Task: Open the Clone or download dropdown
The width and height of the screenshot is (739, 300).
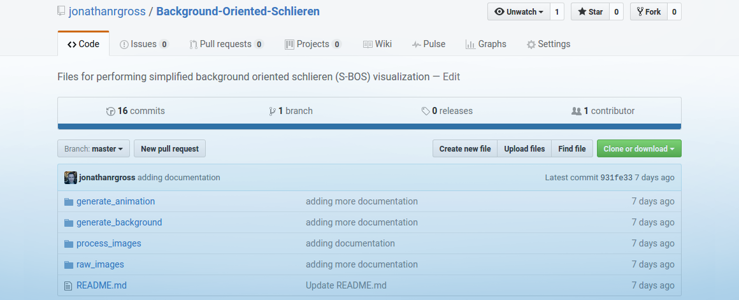Action: tap(638, 148)
